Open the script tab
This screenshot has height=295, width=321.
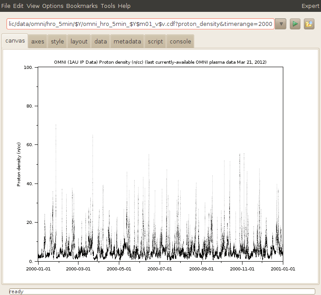pos(155,42)
